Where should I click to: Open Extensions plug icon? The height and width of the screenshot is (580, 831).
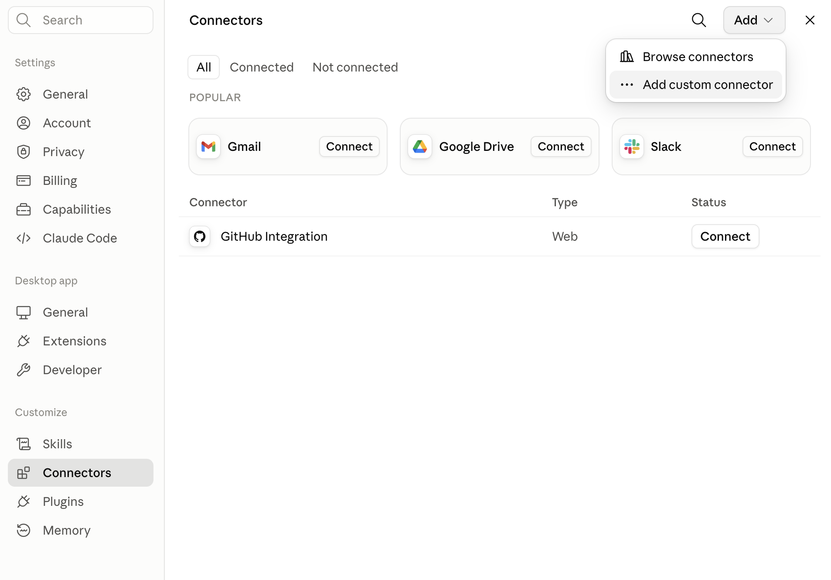tap(24, 341)
